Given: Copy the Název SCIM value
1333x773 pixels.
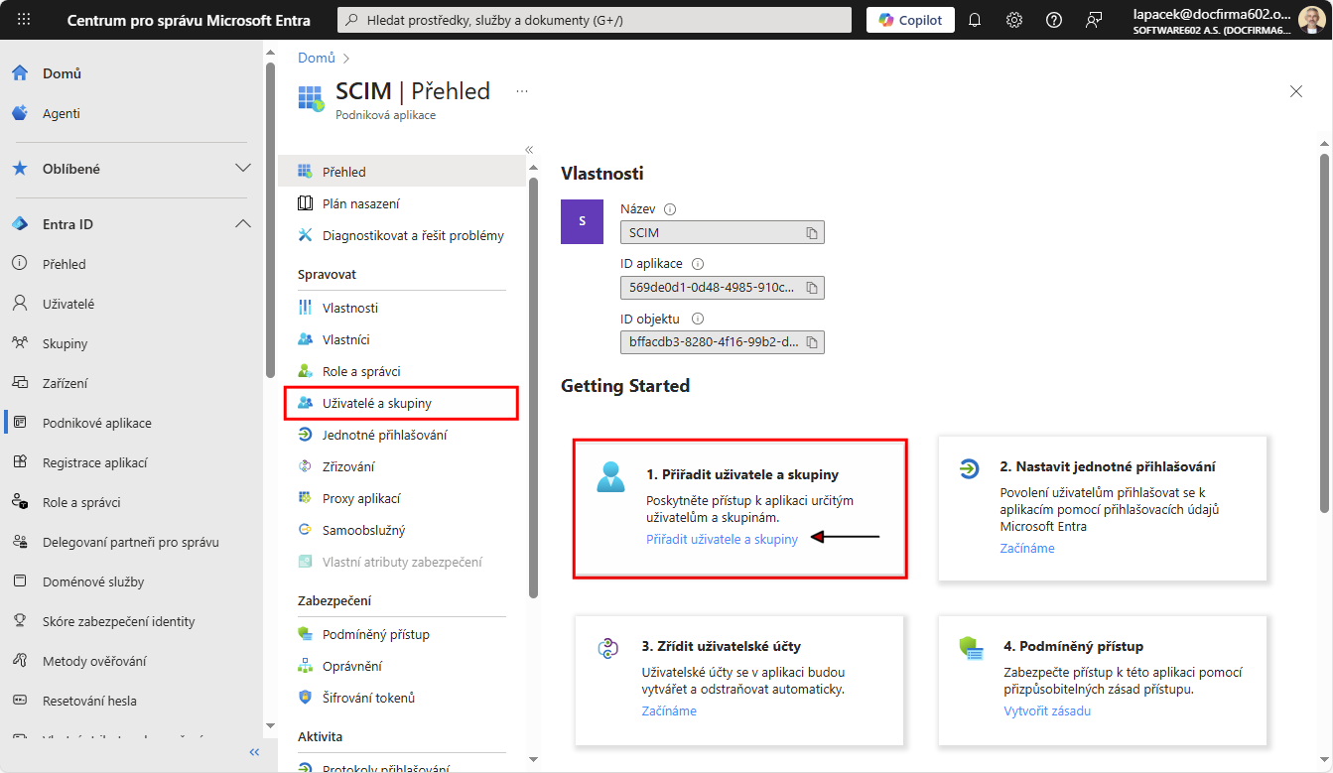Looking at the screenshot, I should coord(812,232).
